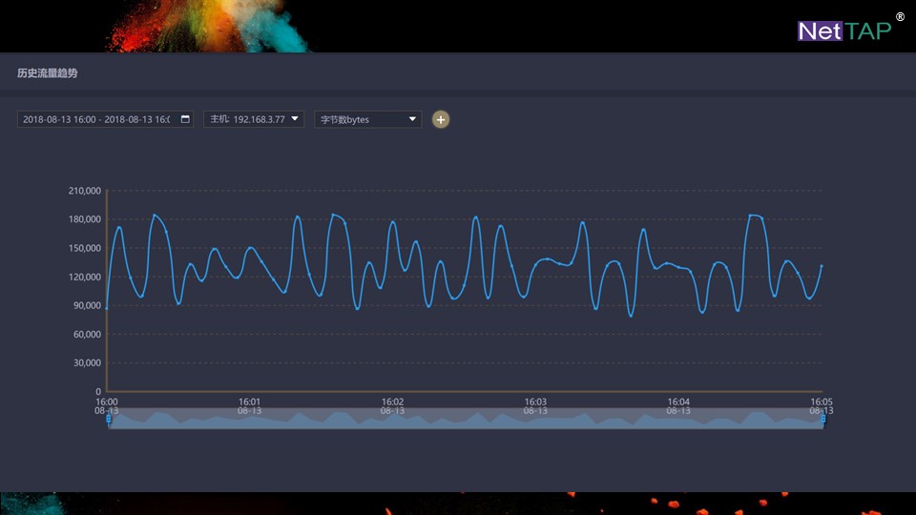Expand the 字节数bytes metric dropdown
The width and height of the screenshot is (916, 515).
[368, 119]
